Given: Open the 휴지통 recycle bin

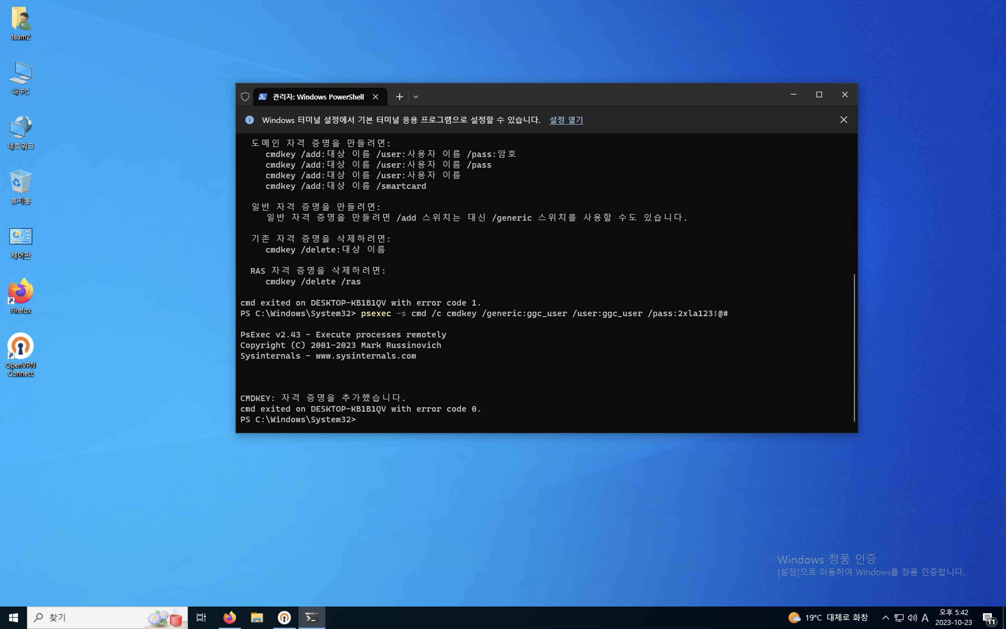Looking at the screenshot, I should point(20,187).
